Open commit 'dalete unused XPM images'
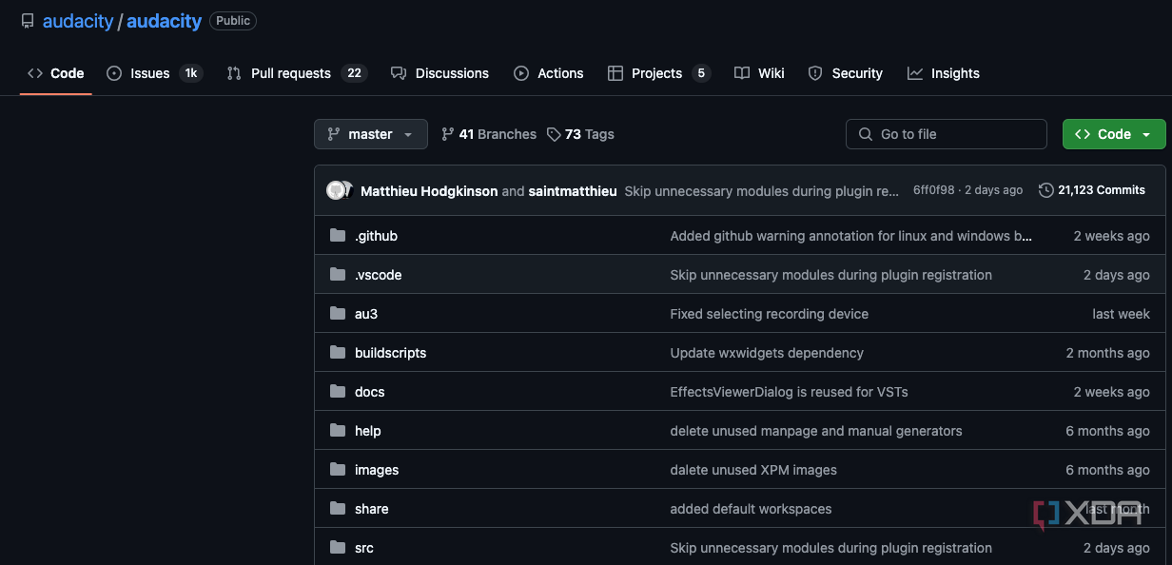The height and width of the screenshot is (565, 1172). click(x=753, y=470)
